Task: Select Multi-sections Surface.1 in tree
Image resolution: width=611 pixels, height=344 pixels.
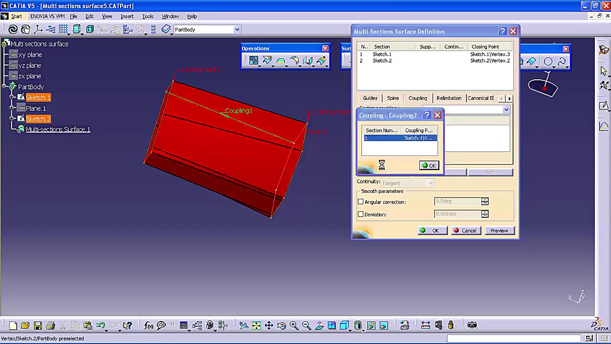Action: tap(58, 129)
